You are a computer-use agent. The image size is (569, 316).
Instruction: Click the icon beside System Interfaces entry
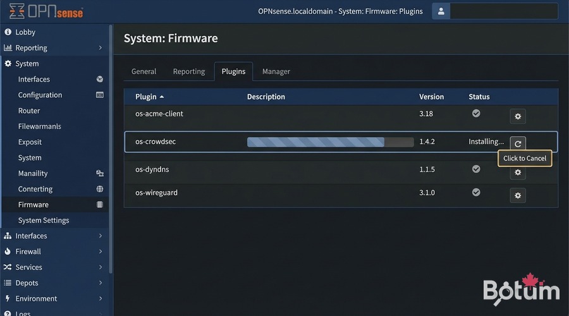[x=99, y=79]
